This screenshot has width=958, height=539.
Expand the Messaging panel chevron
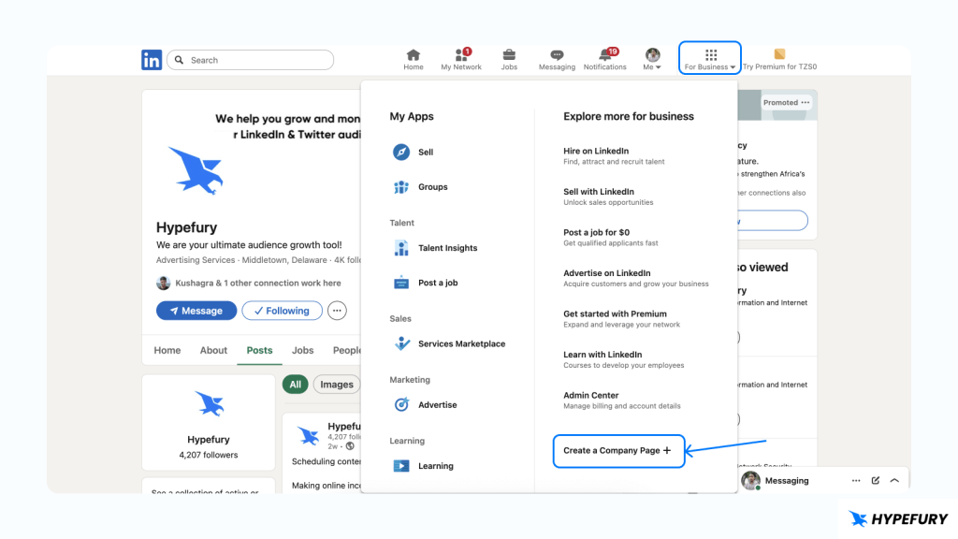(x=894, y=481)
